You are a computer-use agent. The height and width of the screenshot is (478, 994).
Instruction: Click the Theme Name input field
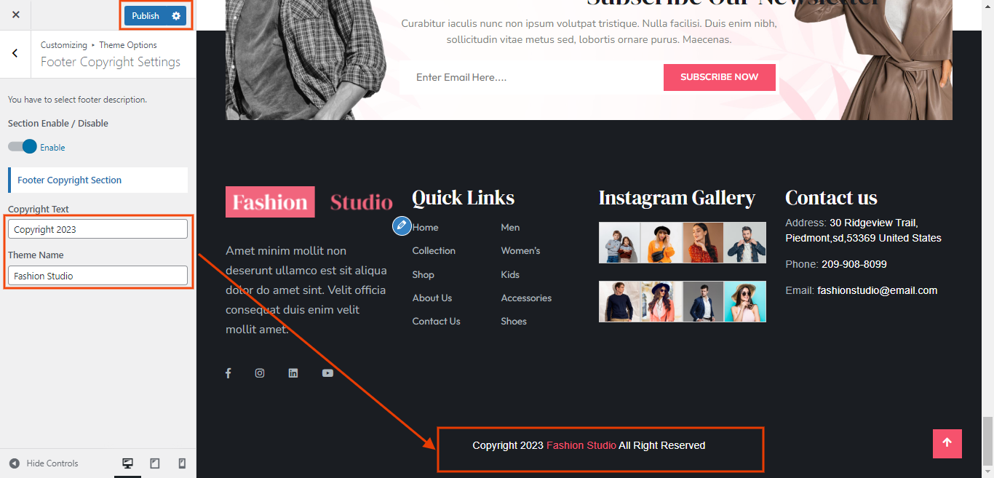coord(98,276)
